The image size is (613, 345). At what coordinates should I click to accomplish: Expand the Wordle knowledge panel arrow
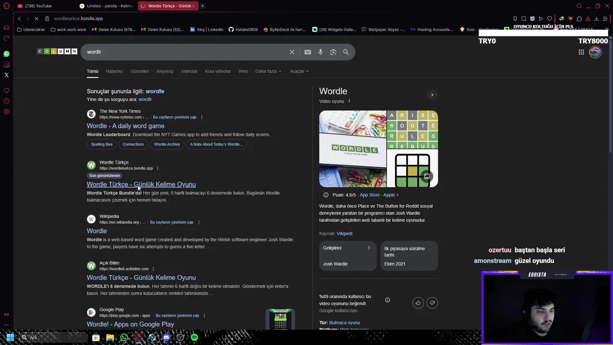[432, 95]
